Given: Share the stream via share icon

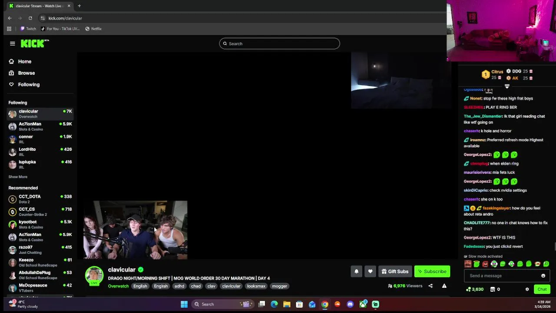Looking at the screenshot, I should point(430,286).
